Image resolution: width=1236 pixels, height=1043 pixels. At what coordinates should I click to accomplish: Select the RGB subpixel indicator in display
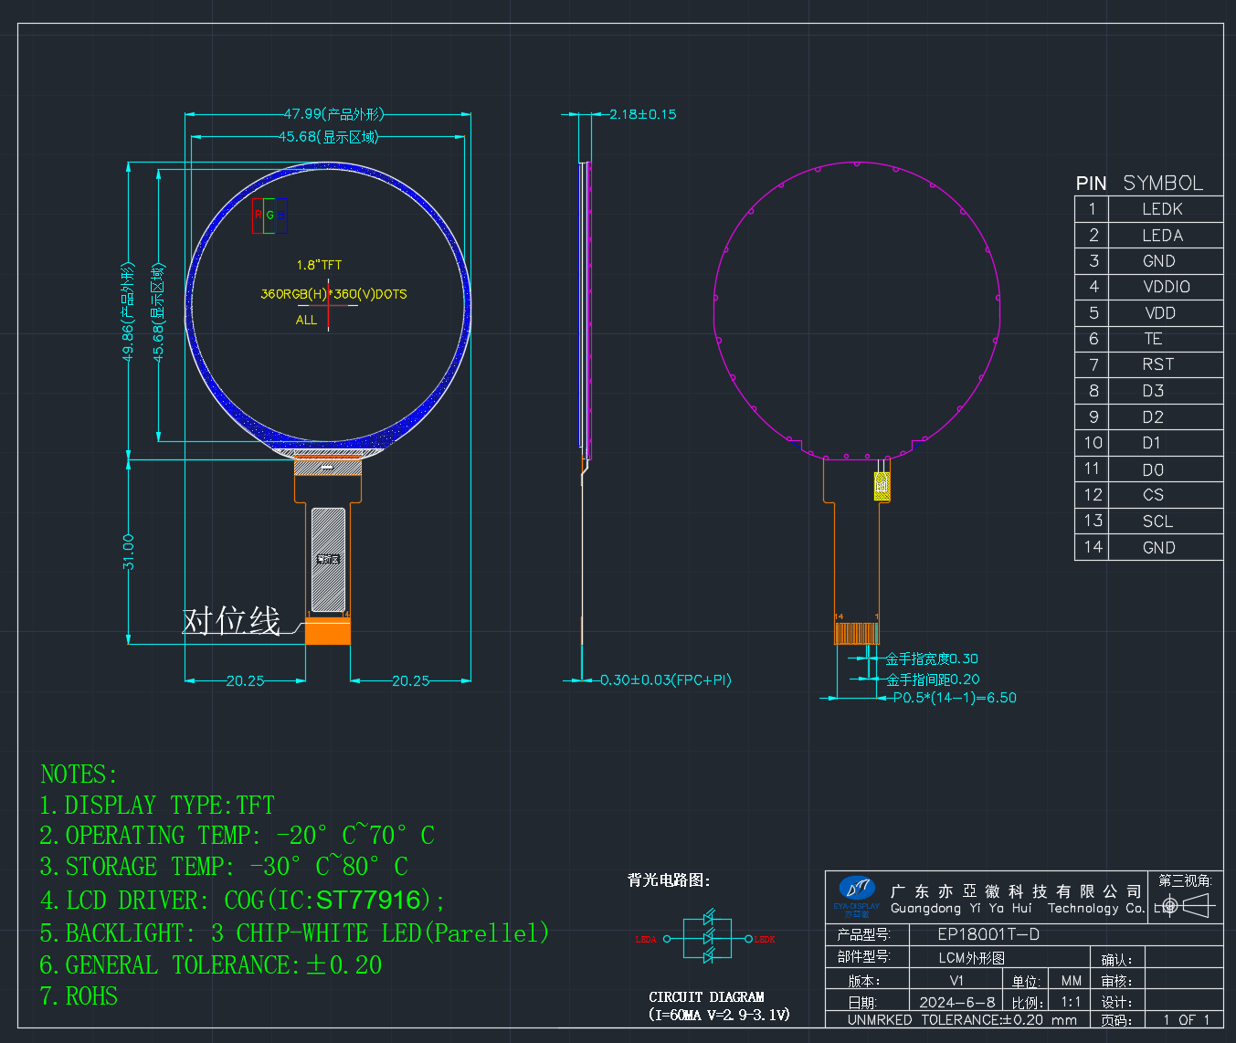(x=269, y=215)
